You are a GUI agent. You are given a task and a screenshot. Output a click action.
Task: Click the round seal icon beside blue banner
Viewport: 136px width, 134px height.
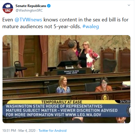[x=129, y=111]
